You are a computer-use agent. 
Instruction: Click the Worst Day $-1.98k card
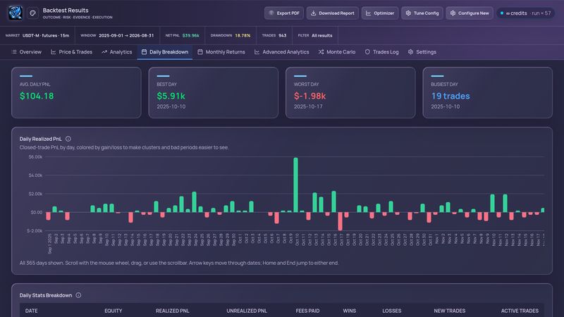click(x=350, y=92)
